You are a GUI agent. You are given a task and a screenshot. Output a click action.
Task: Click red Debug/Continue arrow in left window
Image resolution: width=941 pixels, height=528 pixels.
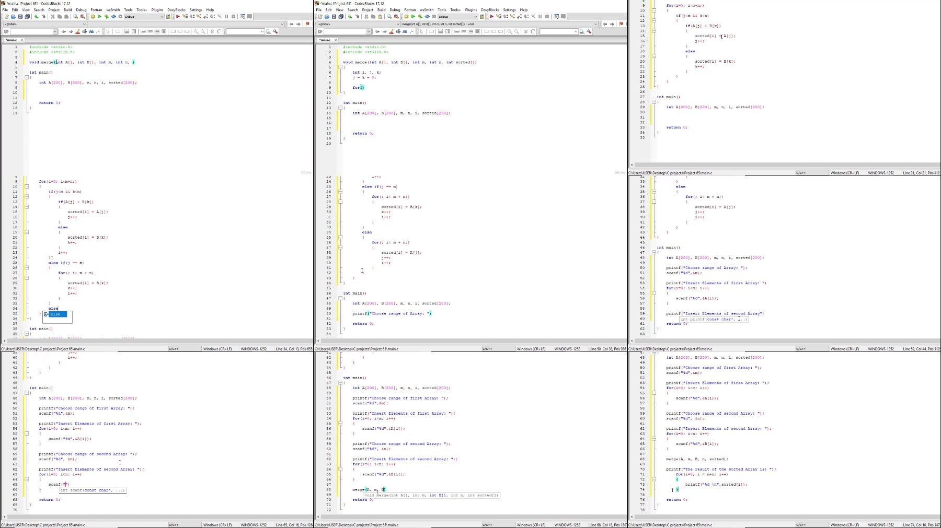(x=178, y=16)
